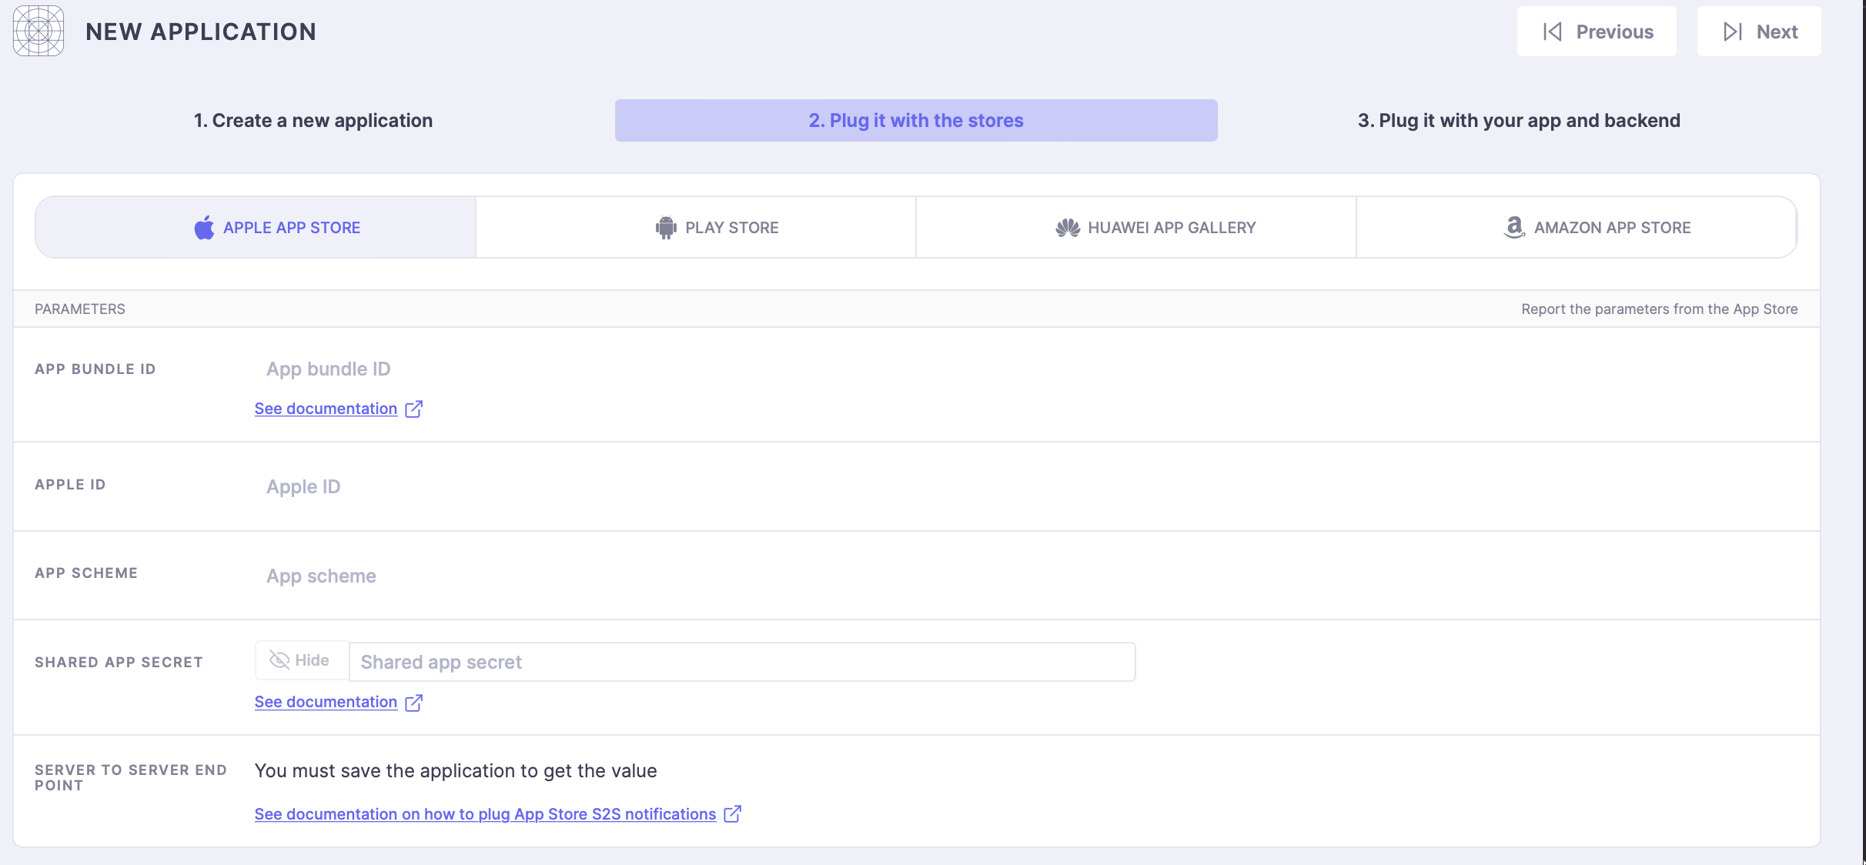Switch to the Play Store tab
This screenshot has height=865, width=1866.
click(x=696, y=227)
